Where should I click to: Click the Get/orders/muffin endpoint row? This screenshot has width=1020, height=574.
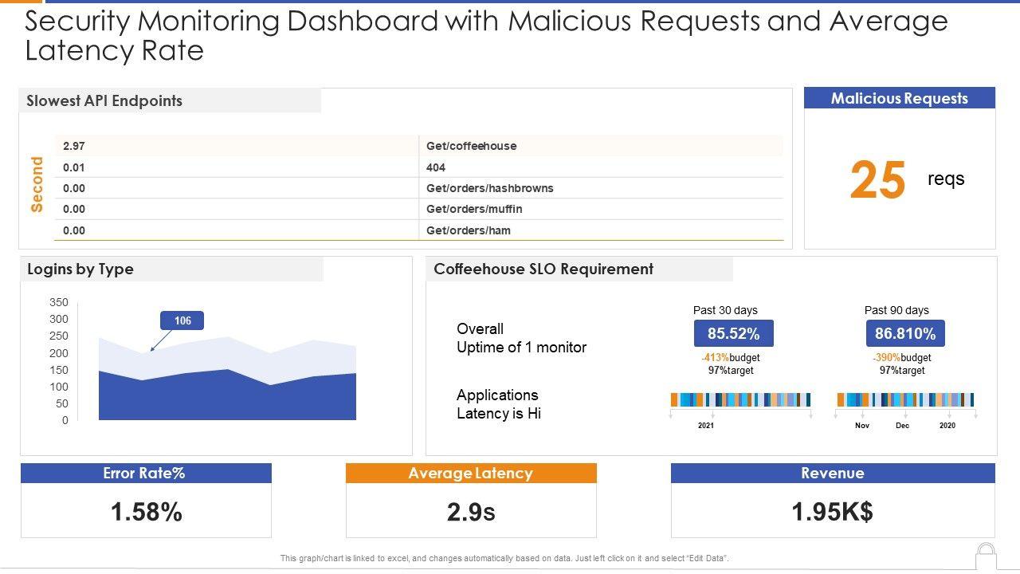click(x=601, y=209)
